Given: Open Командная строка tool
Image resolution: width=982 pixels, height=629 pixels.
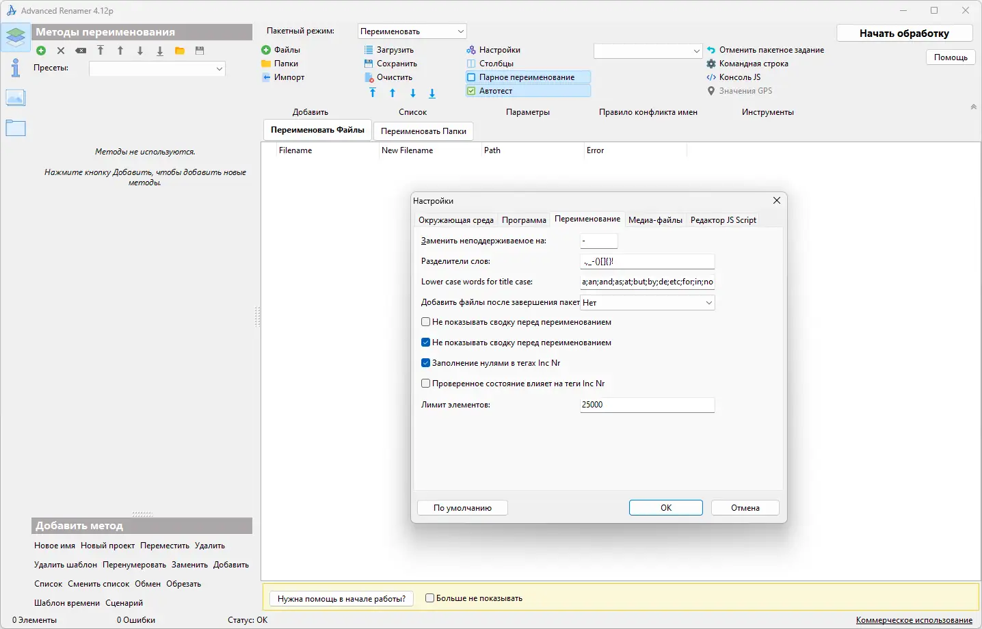Looking at the screenshot, I should [x=747, y=64].
